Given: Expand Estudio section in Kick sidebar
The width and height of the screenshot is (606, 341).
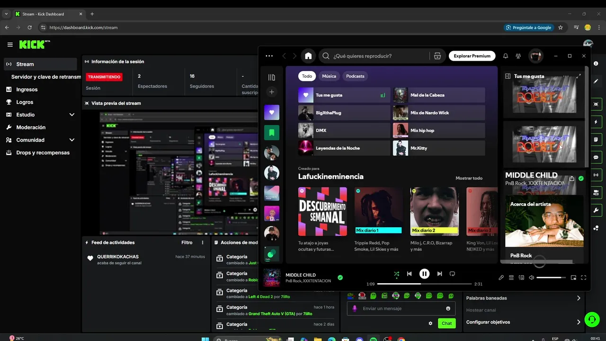Looking at the screenshot, I should click(72, 115).
